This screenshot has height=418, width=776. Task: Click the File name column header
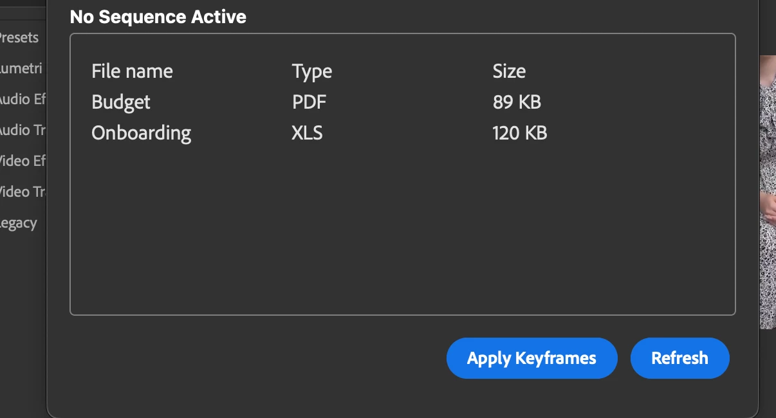click(x=132, y=71)
